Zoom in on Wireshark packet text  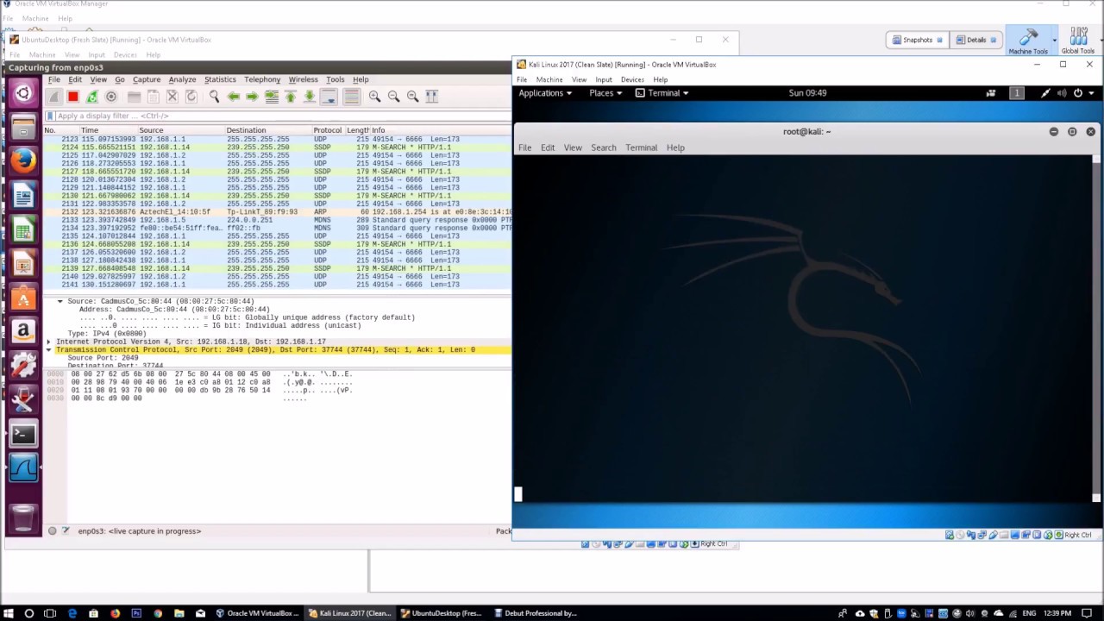[x=374, y=97]
